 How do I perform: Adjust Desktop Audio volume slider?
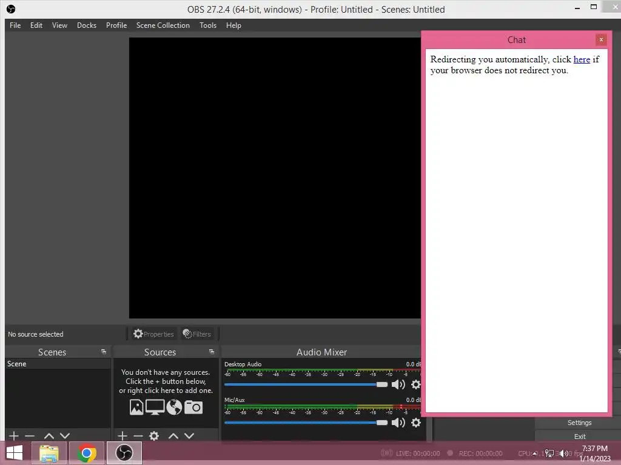[306, 384]
